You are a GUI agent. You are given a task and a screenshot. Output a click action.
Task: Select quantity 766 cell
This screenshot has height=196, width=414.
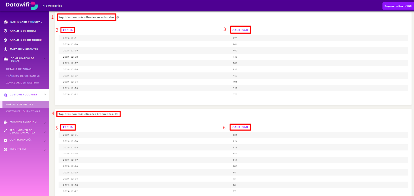point(235,44)
